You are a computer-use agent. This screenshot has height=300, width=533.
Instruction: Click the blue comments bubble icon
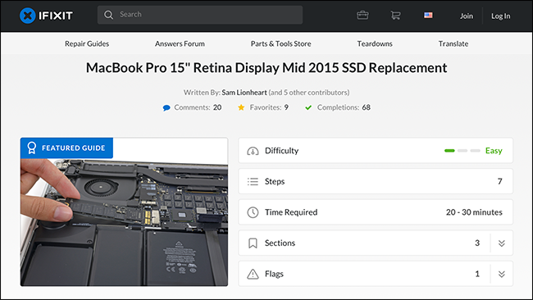coord(166,108)
